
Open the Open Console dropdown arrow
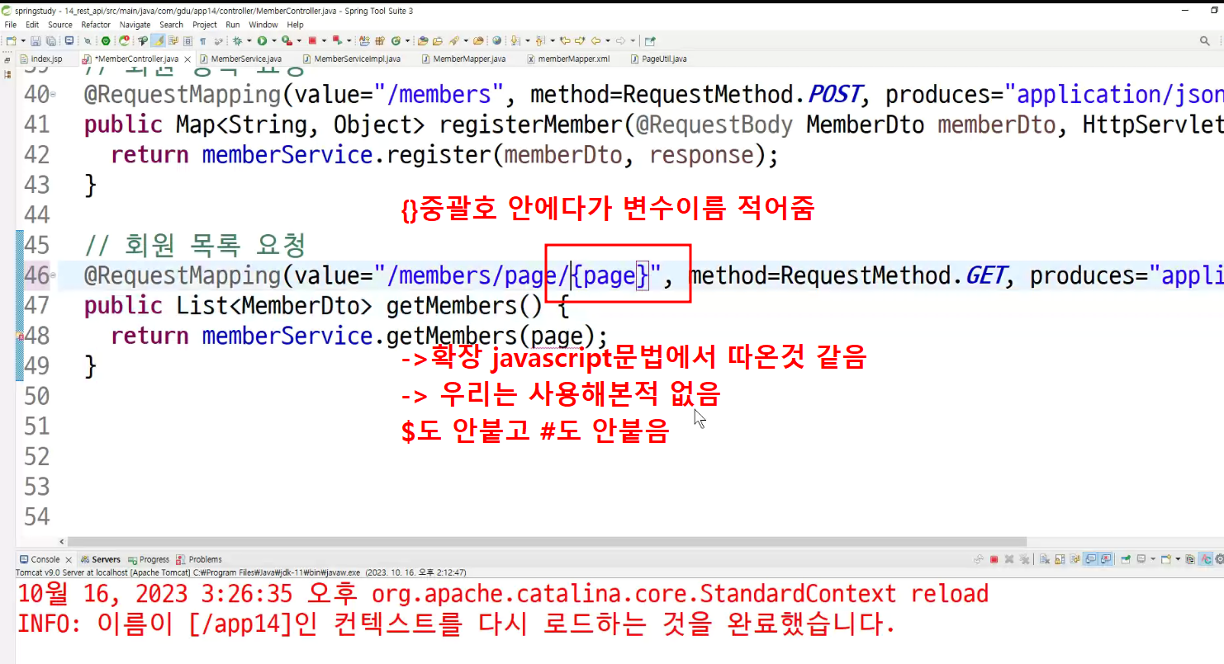pos(1178,559)
